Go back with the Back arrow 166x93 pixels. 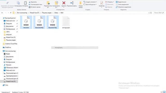tap(2, 13)
